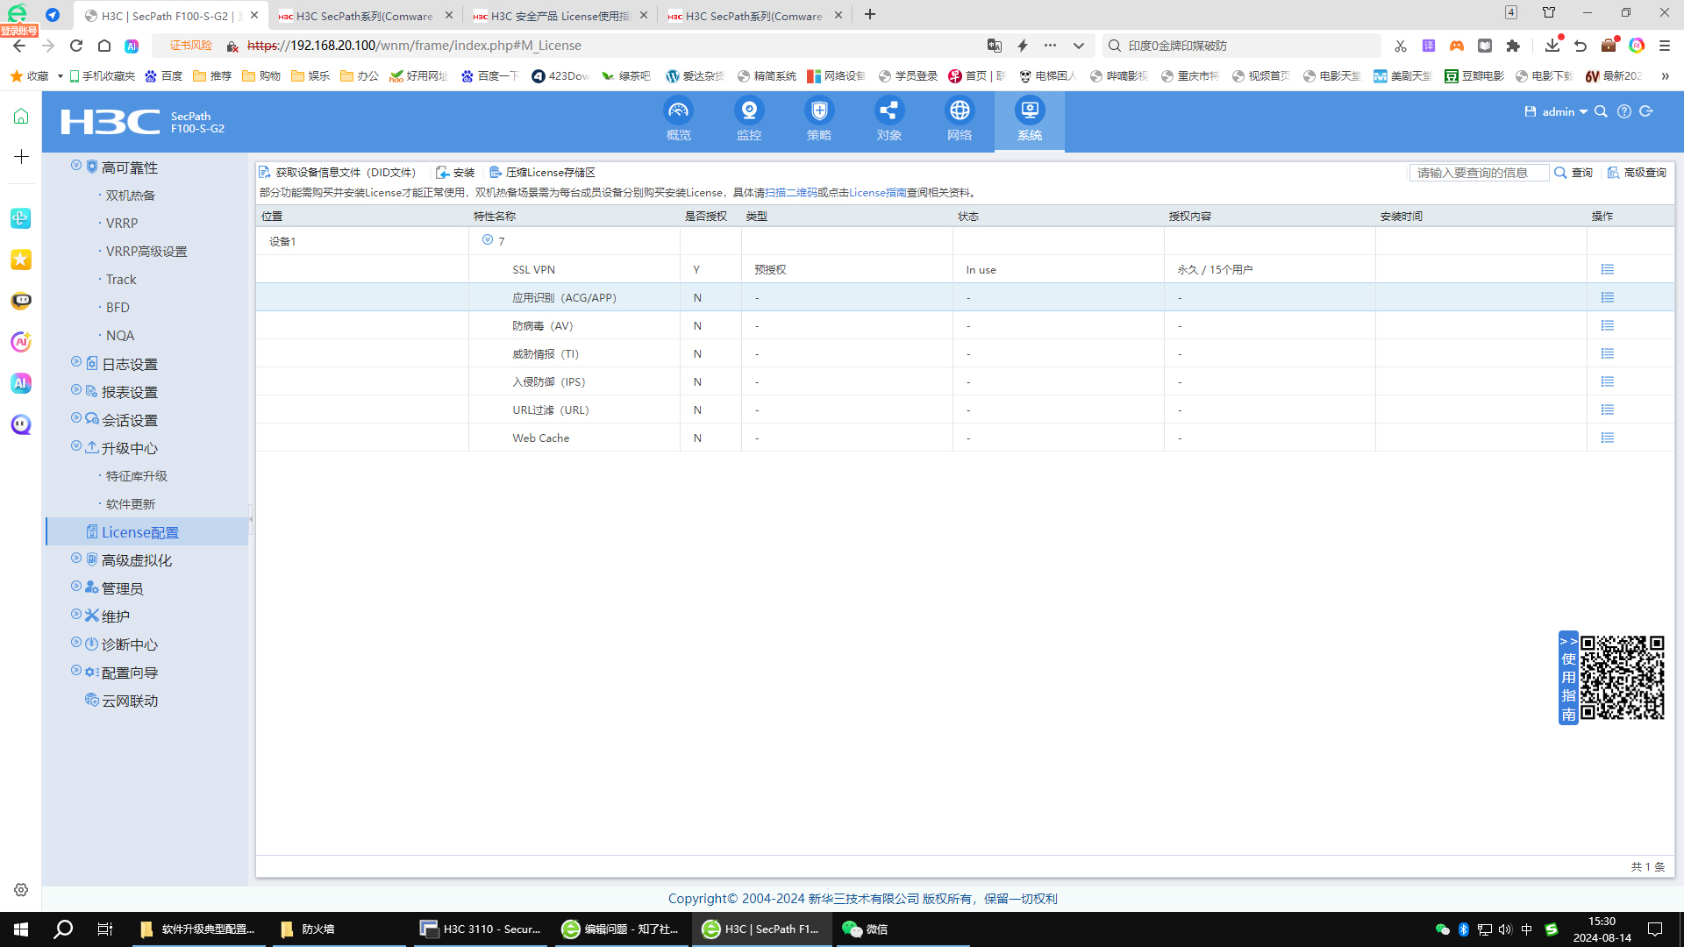1684x947 pixels.
Task: Click the header refresh icon beside help
Action: pos(1646,112)
